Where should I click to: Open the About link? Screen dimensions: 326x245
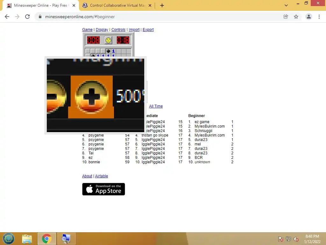[x=87, y=176]
